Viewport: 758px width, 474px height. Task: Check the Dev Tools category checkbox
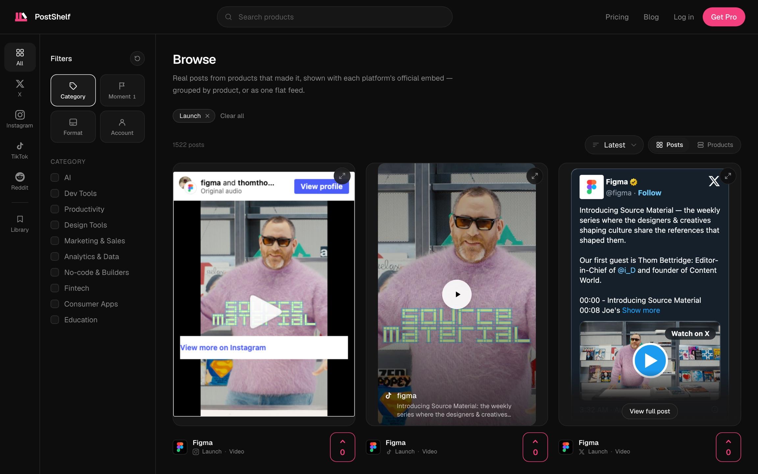(x=55, y=193)
